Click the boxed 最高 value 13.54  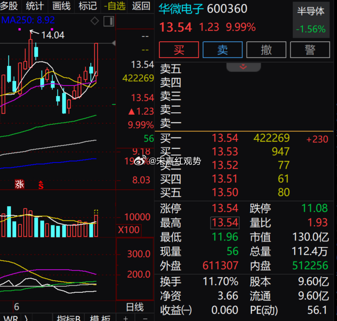225,222
